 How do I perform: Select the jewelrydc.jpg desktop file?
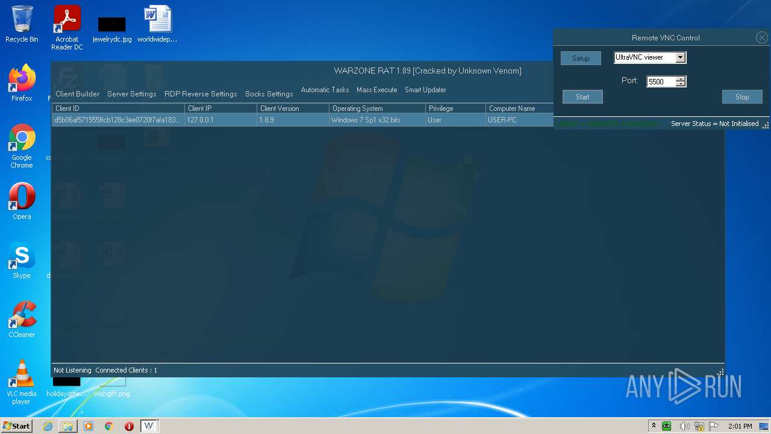coord(112,28)
